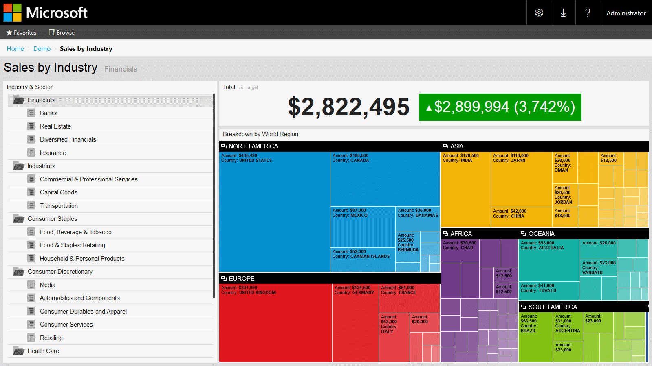This screenshot has width=652, height=366.
Task: Click the Favorites star icon
Action: tap(9, 32)
